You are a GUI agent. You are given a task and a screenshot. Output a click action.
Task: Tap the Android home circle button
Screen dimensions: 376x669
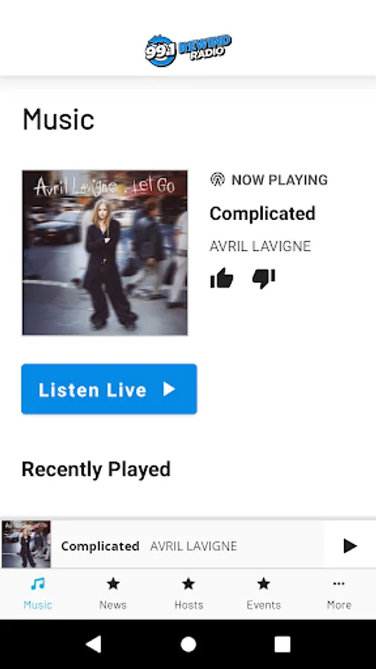[188, 644]
